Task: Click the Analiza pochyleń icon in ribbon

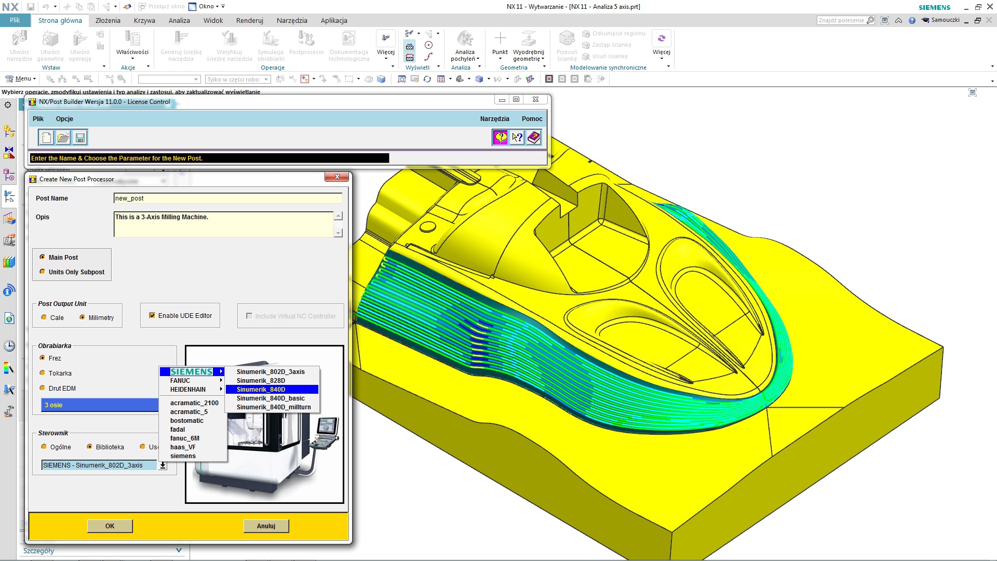Action: pos(465,39)
